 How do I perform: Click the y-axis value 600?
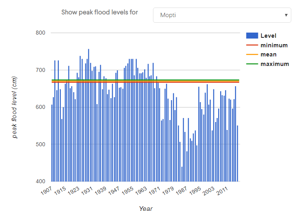coord(41,107)
